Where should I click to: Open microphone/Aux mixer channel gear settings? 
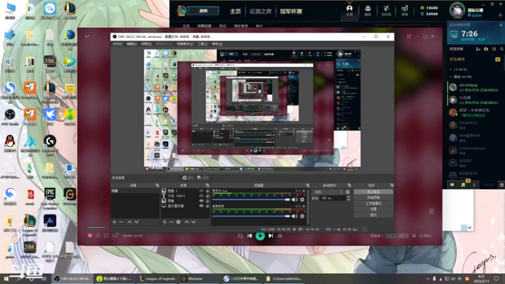[x=302, y=199]
